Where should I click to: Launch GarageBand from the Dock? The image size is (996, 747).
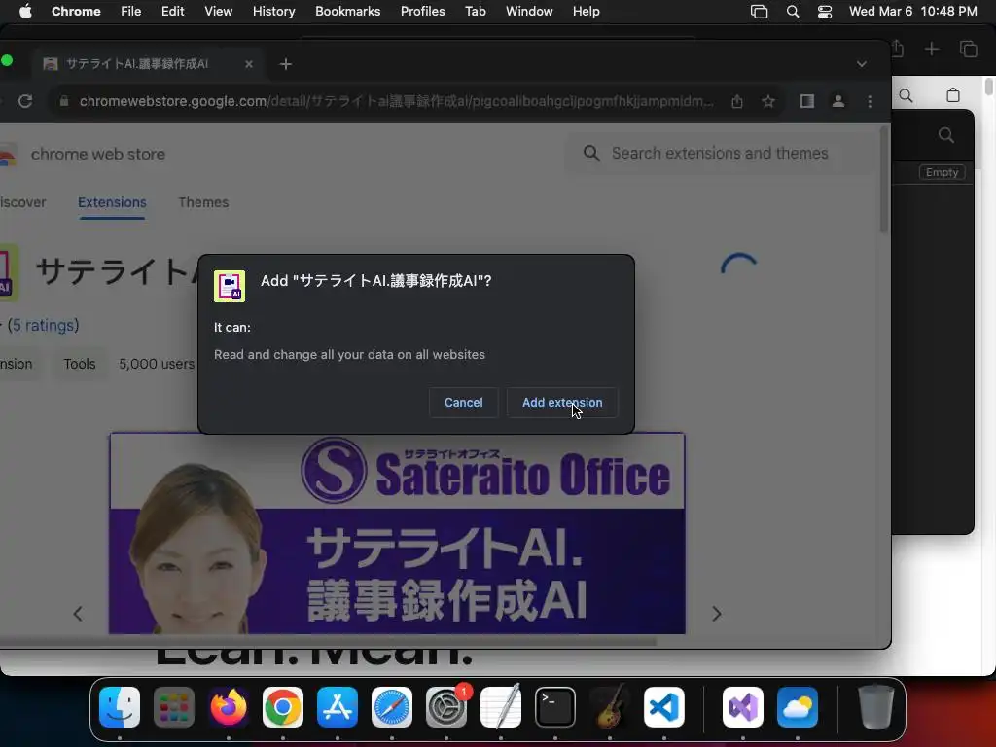click(x=610, y=707)
